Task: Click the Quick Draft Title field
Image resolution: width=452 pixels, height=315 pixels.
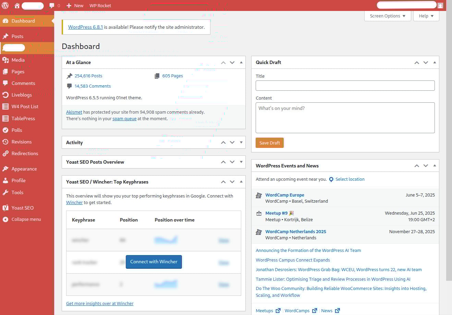Action: click(x=345, y=86)
